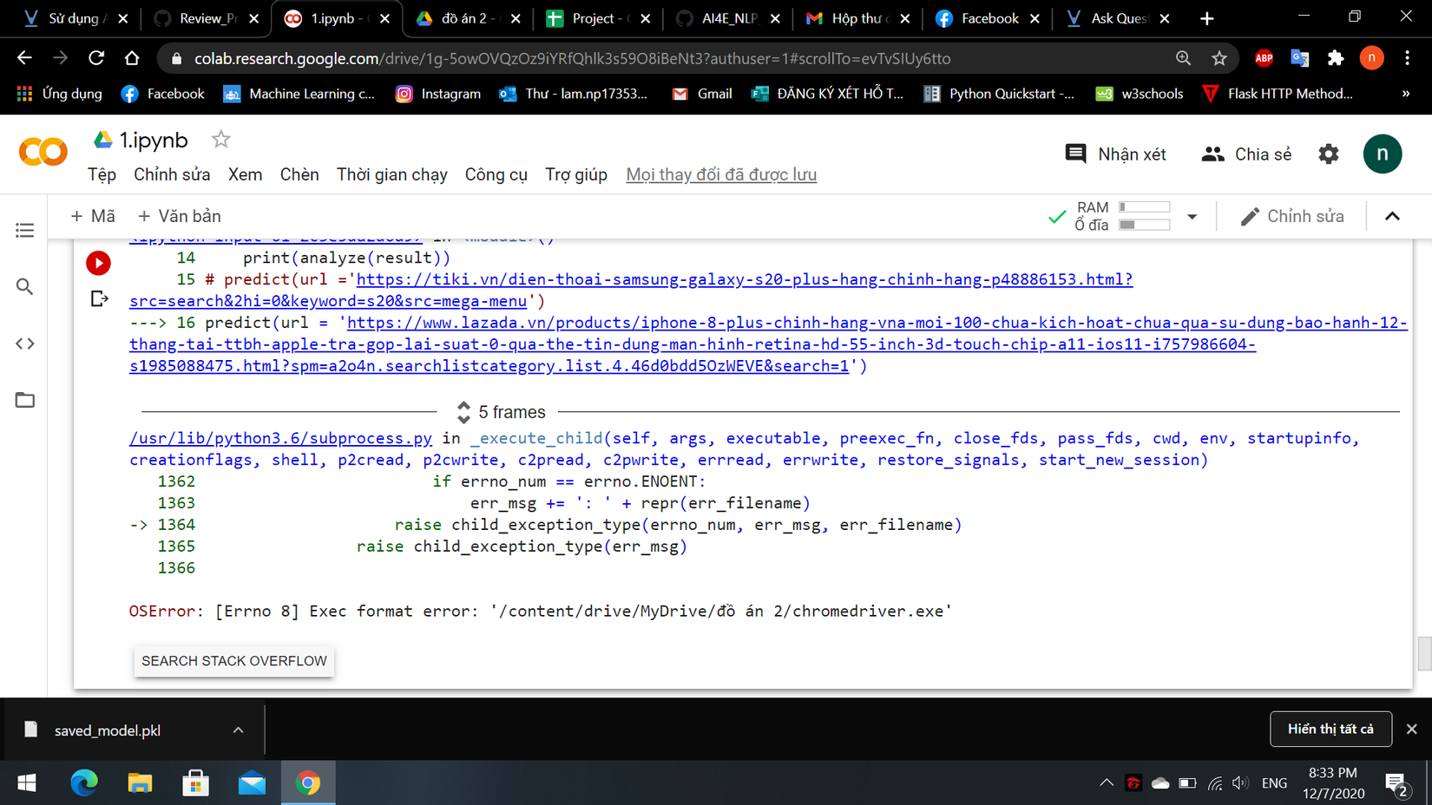
Task: Open the Apps (Ứng dụng) bookmark shortcut
Action: tap(60, 94)
